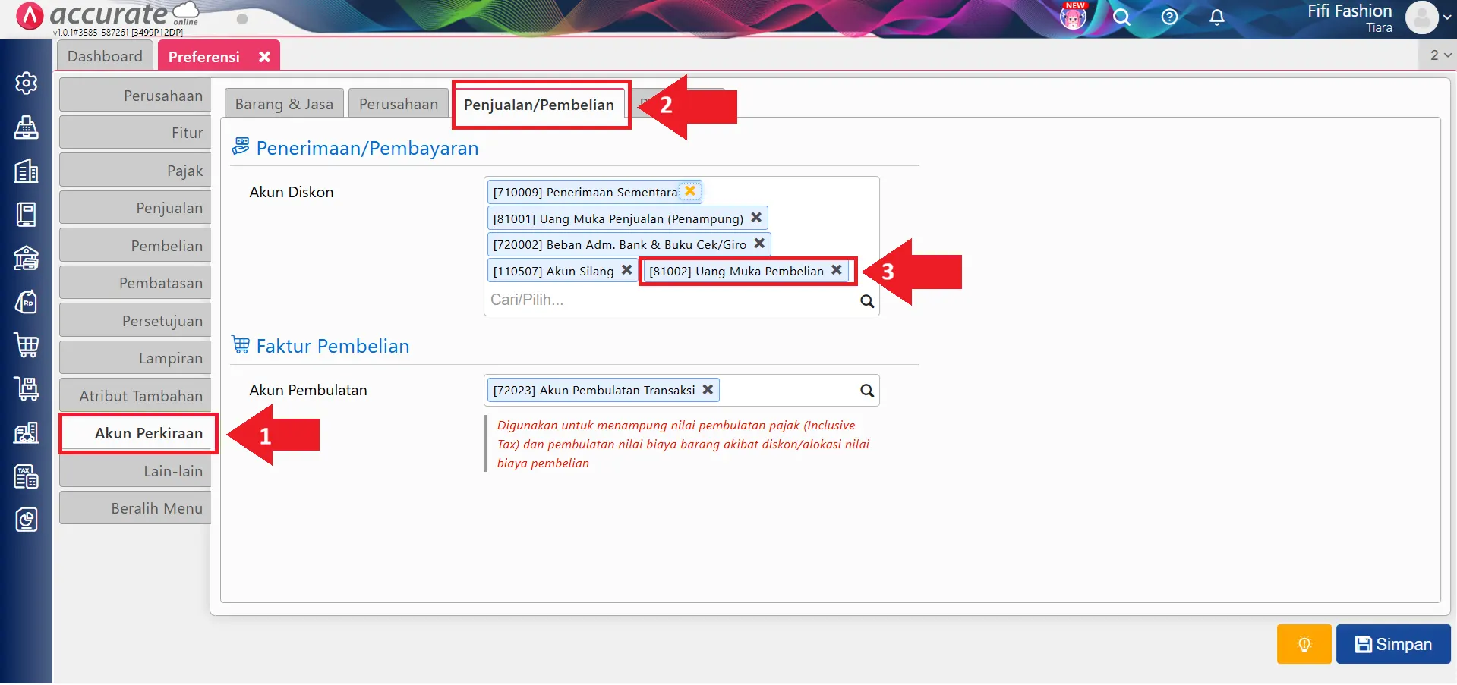Screen dimensions: 1457x685
Task: Click the help question mark icon
Action: pyautogui.click(x=1169, y=17)
